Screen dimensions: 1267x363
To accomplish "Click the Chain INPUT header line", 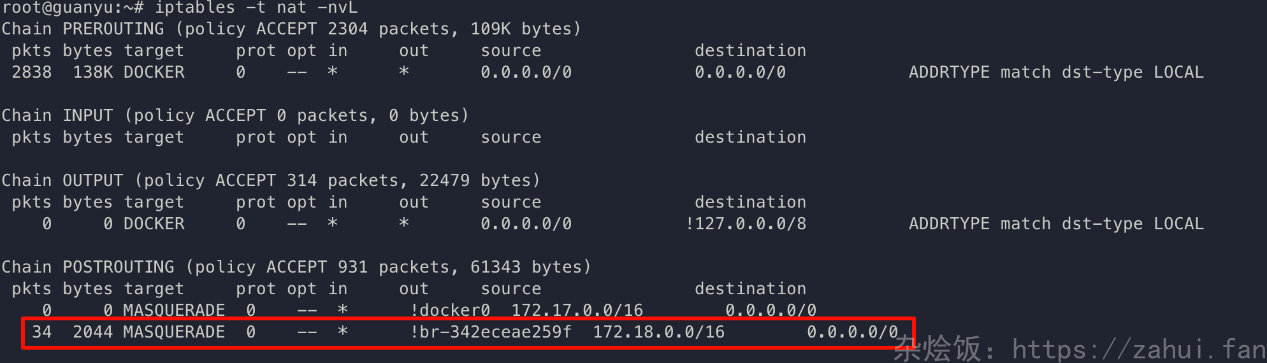I will click(x=235, y=116).
